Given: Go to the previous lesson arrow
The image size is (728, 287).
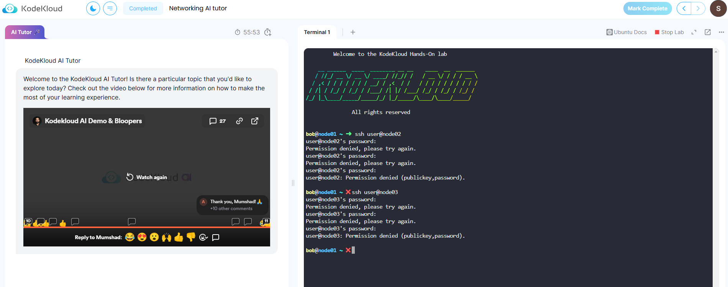Looking at the screenshot, I should [x=684, y=8].
